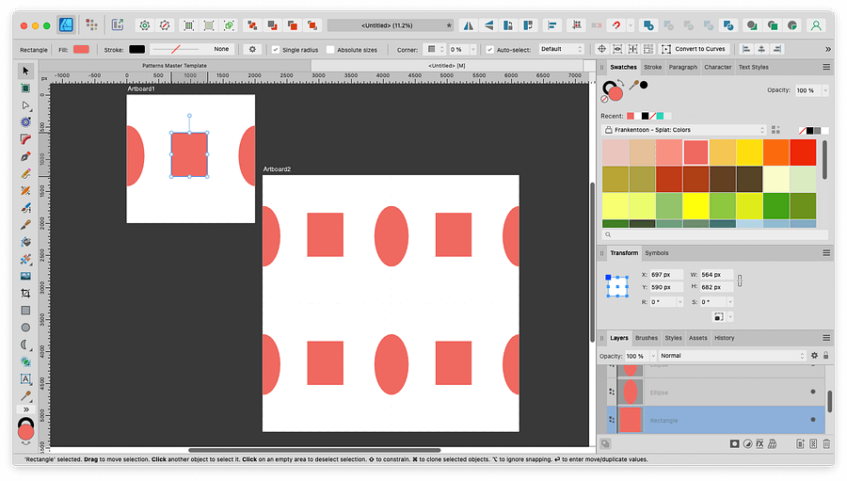This screenshot has width=847, height=481.
Task: Click Move to Back arrange icon
Action: point(252,25)
